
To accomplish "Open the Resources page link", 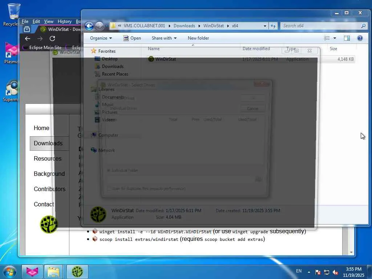I will coord(48,158).
